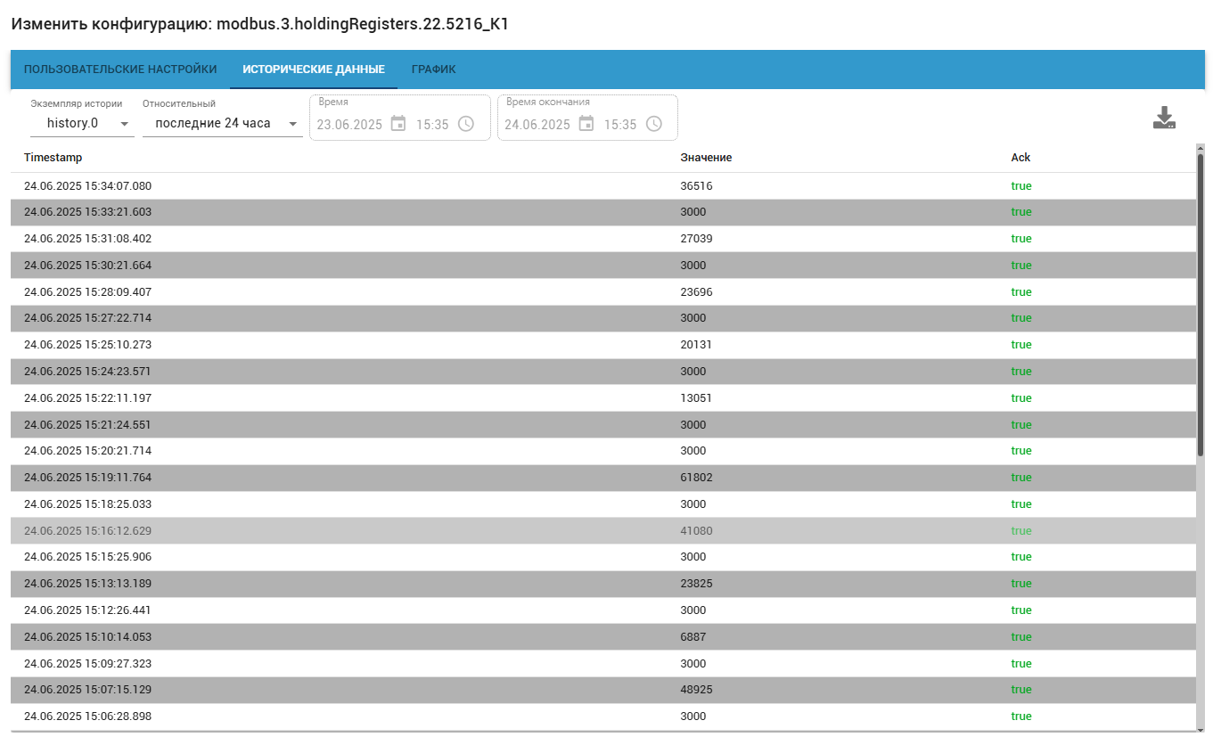The image size is (1213, 737).
Task: Click start date field 23.06.2025
Action: point(349,125)
